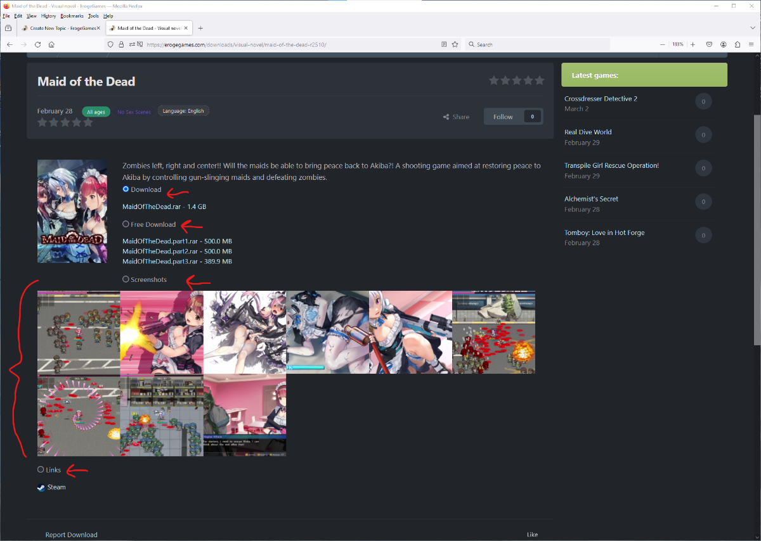761x541 pixels.
Task: Open the Firefox extensions puzzle icon
Action: (738, 44)
